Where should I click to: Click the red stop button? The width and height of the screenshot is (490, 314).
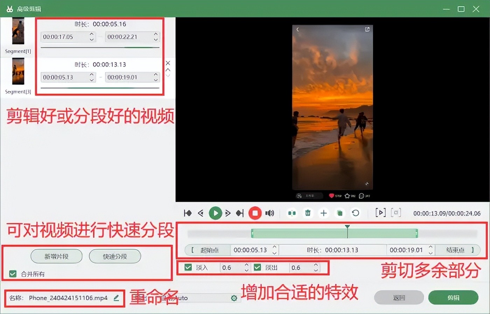pyautogui.click(x=255, y=213)
